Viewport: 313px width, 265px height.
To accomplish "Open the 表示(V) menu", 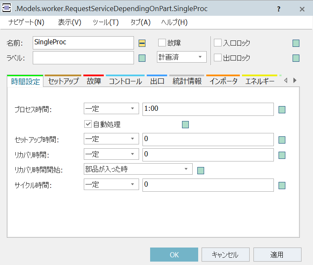I will 69,22.
